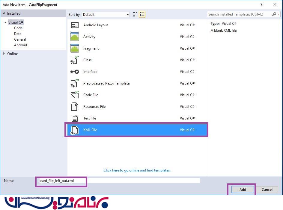Screen dimensions: 283x210
Task: Pick the Fragment template icon
Action: [75, 48]
